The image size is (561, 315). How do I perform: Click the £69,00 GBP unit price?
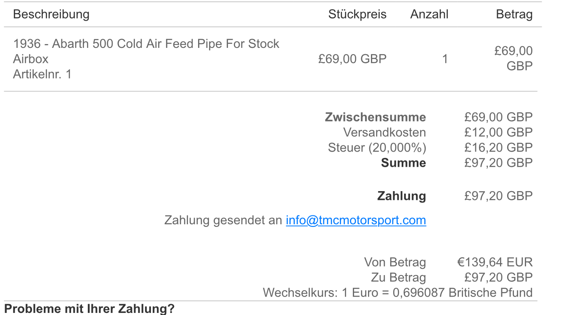(x=352, y=59)
